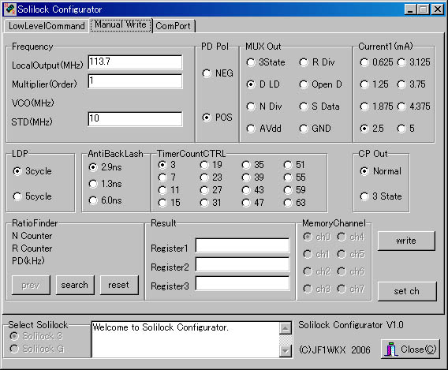Set TimerCountCTRL to 35
The width and height of the screenshot is (448, 370).
pos(252,165)
